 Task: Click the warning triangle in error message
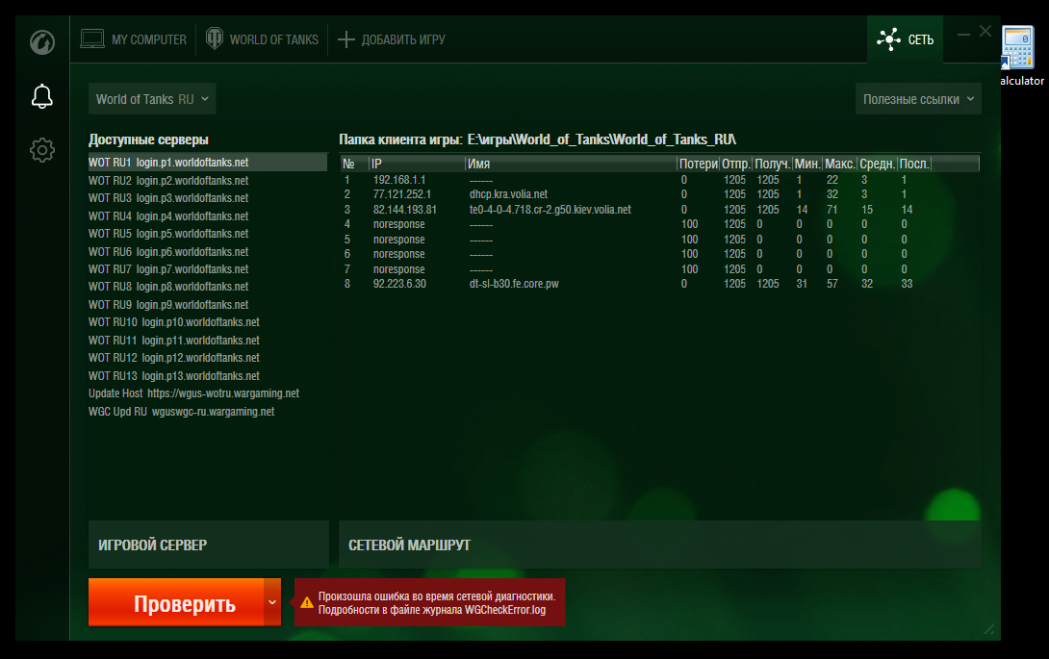(306, 603)
